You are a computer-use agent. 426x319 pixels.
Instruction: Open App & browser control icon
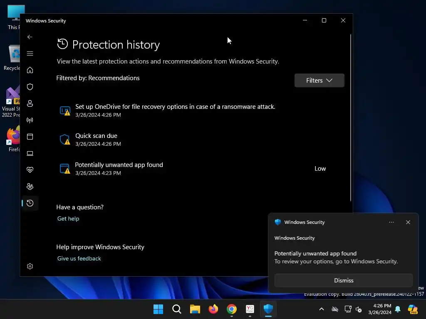coord(30,137)
